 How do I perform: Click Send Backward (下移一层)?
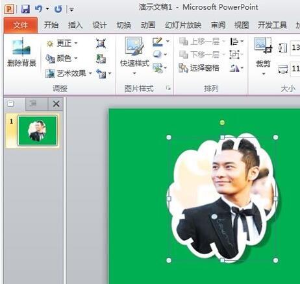202,54
